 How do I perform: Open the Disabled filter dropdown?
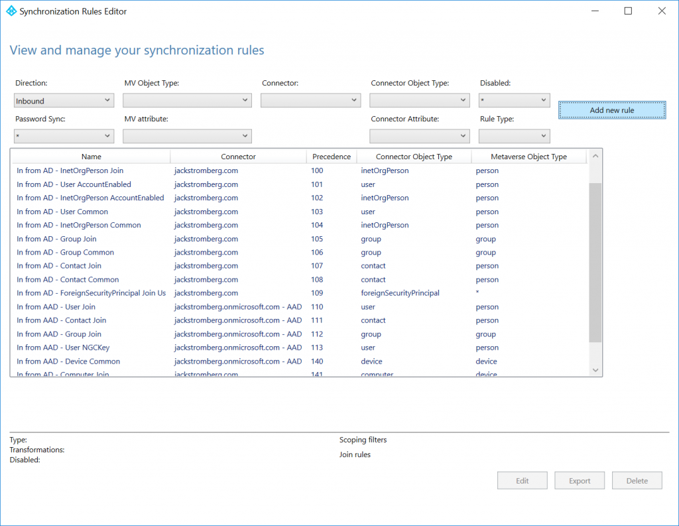[514, 101]
